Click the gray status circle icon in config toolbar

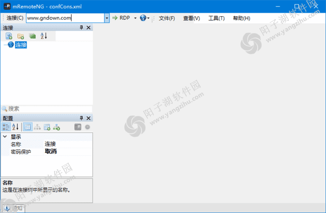(x=88, y=127)
